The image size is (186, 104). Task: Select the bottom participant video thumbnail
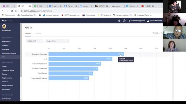coord(174,45)
